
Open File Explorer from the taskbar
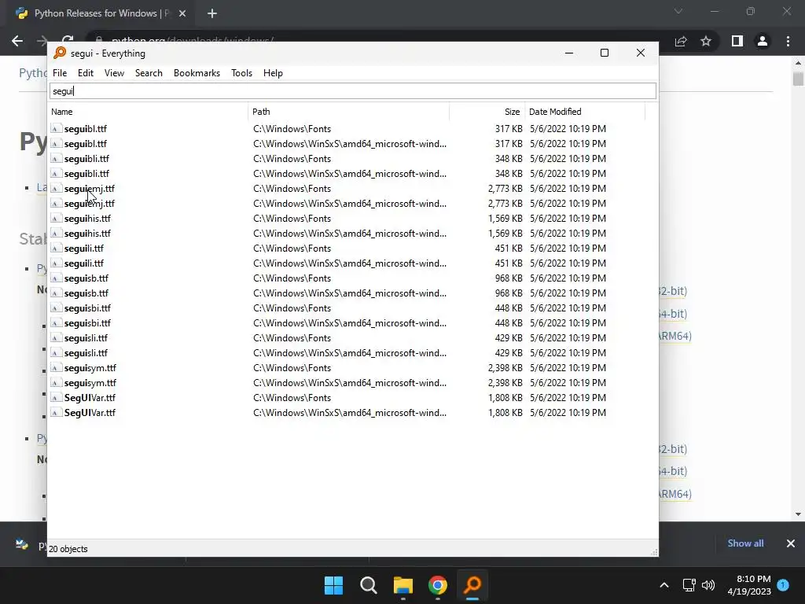click(x=403, y=585)
